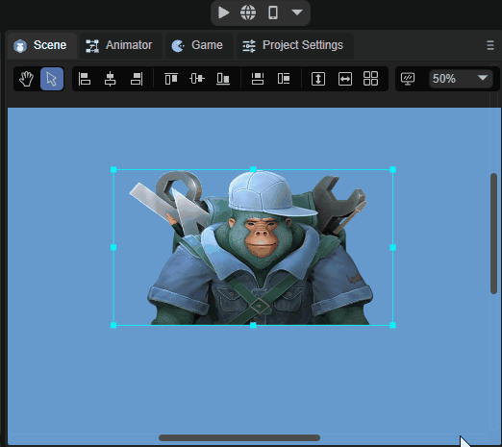Select the Hand pan tool
Viewport: 502px width, 447px height.
pyautogui.click(x=26, y=79)
